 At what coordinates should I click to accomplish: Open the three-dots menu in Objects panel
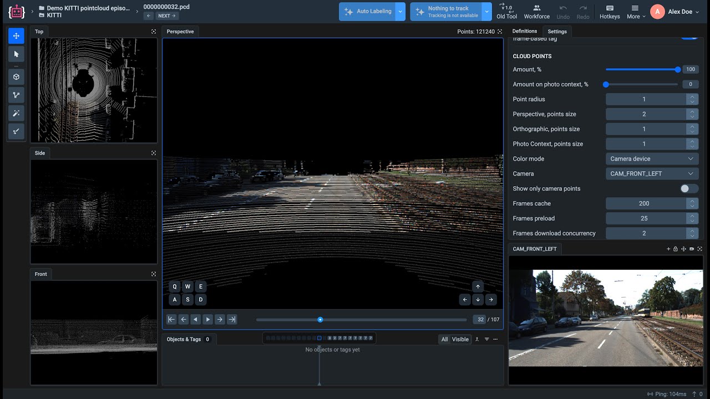[x=495, y=339]
